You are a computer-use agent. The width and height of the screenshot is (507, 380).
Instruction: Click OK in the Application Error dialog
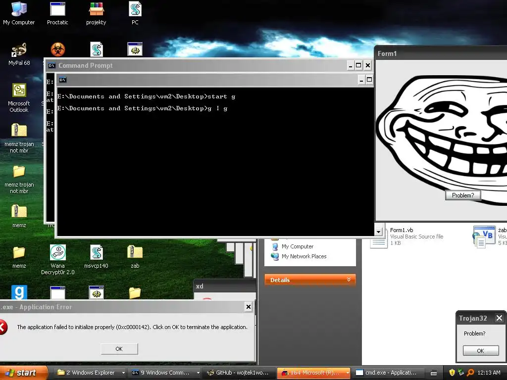click(119, 349)
